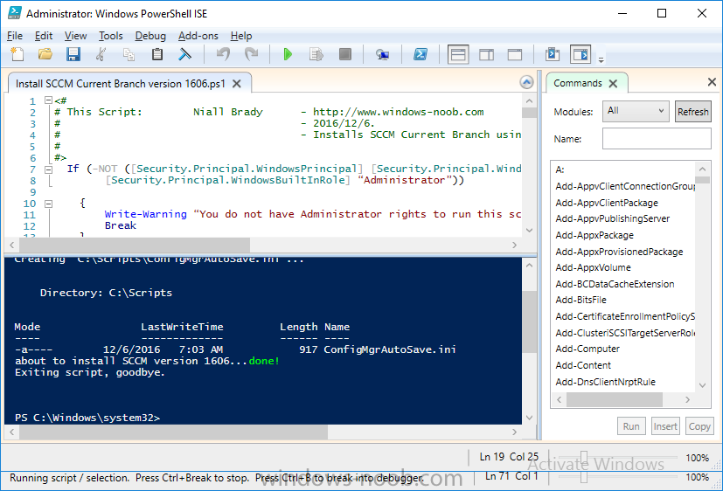Run selection toolbar icon
The width and height of the screenshot is (723, 491).
coord(316,54)
